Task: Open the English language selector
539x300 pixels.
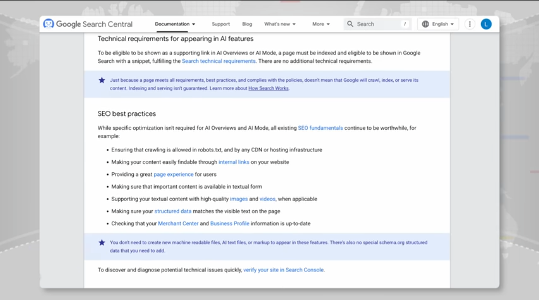Action: coord(438,24)
